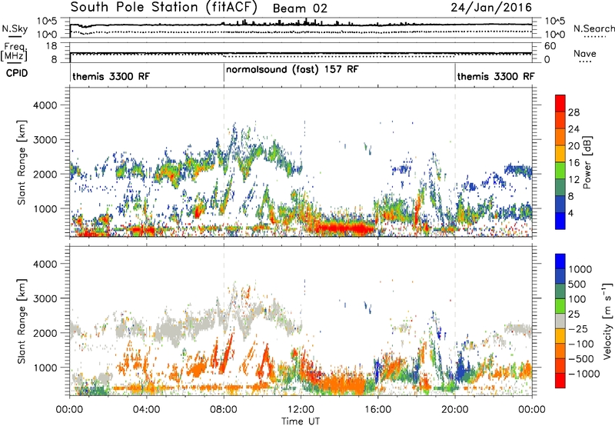
Task: Click the '28' tick on the power scale
Action: [573, 112]
